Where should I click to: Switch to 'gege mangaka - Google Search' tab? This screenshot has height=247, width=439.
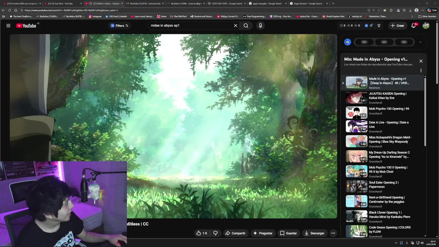[x=268, y=3]
